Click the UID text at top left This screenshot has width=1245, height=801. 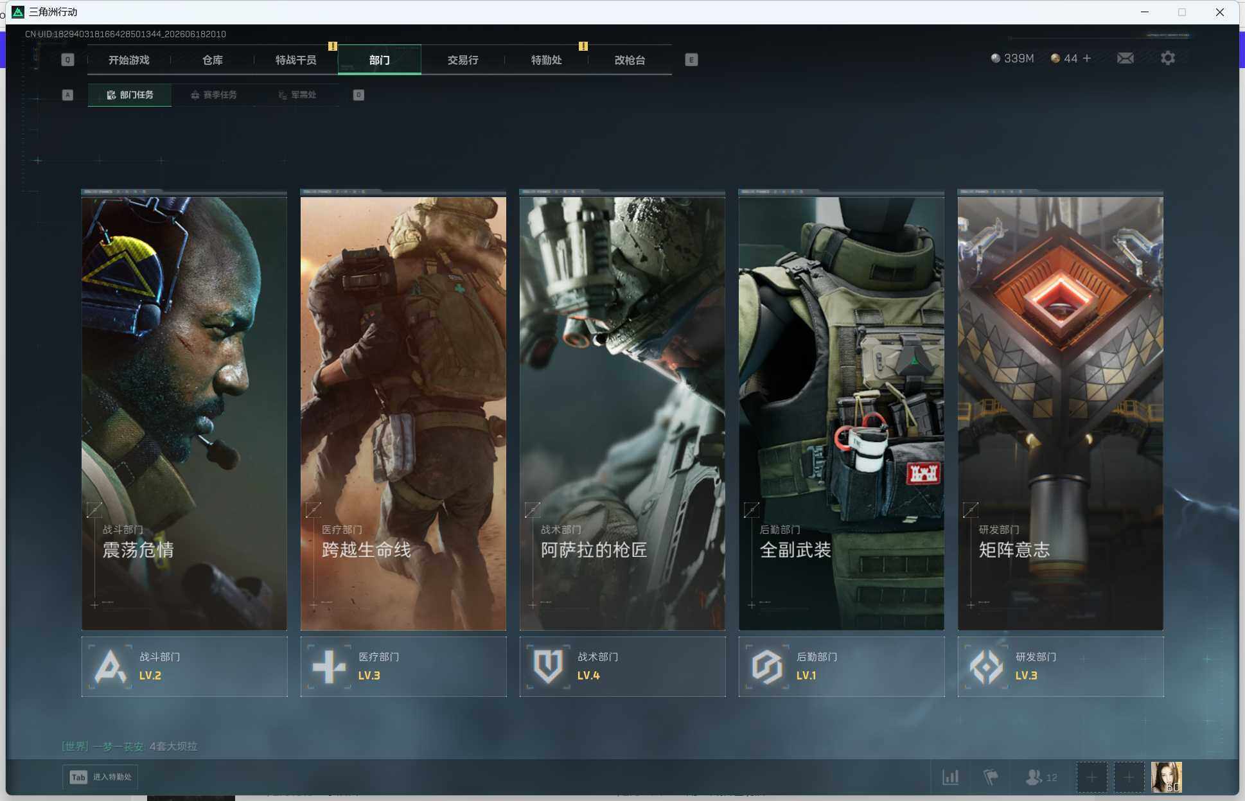pyautogui.click(x=125, y=34)
